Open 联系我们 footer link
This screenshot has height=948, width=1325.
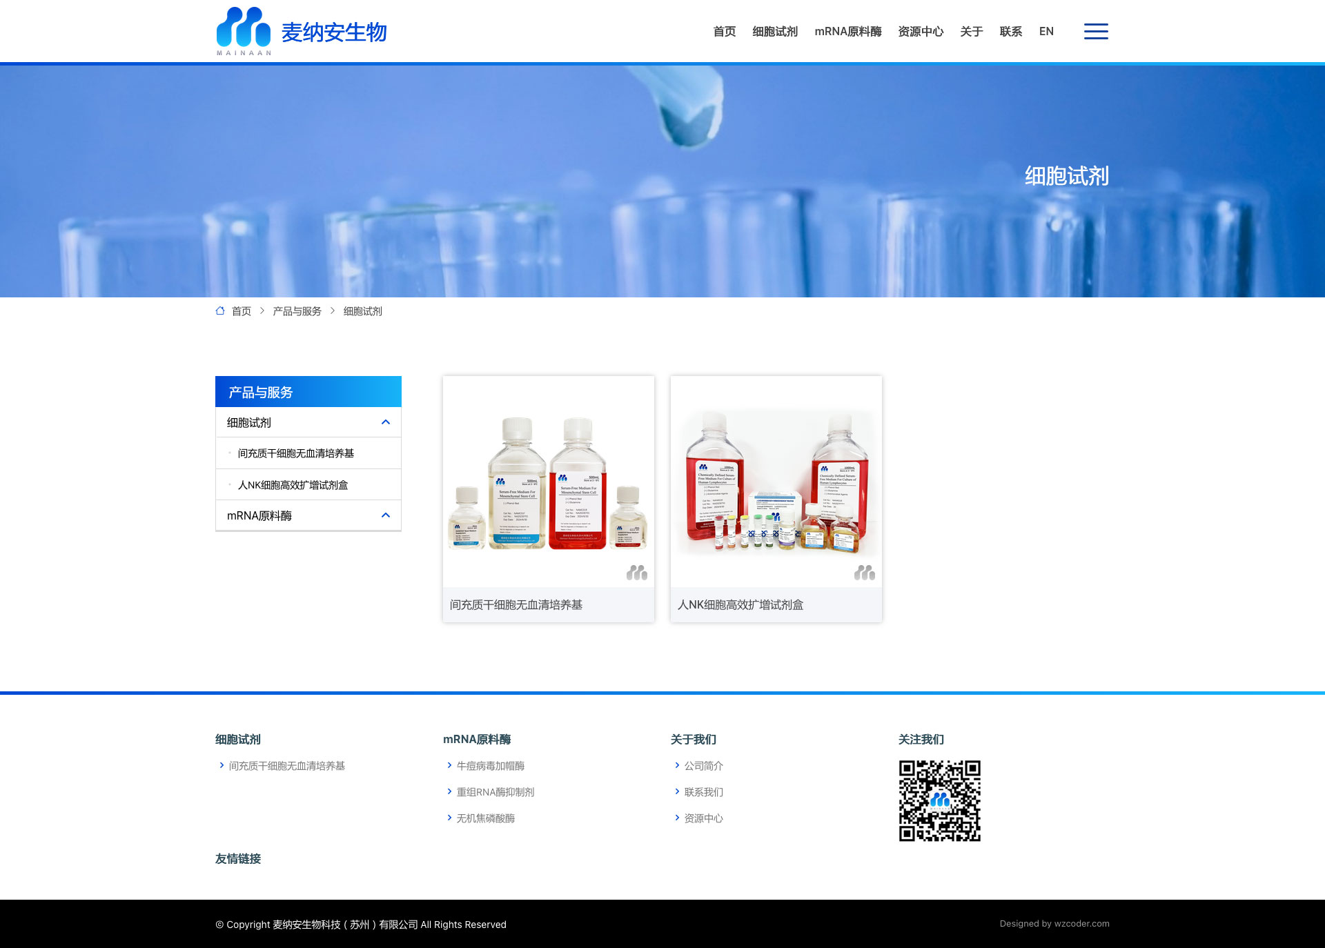click(703, 792)
